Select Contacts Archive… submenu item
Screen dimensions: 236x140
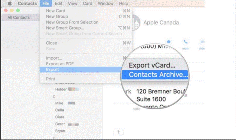[x=155, y=75]
